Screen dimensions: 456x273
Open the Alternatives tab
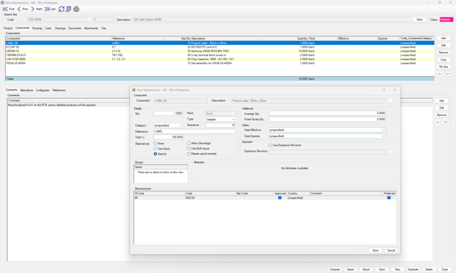tap(26, 90)
